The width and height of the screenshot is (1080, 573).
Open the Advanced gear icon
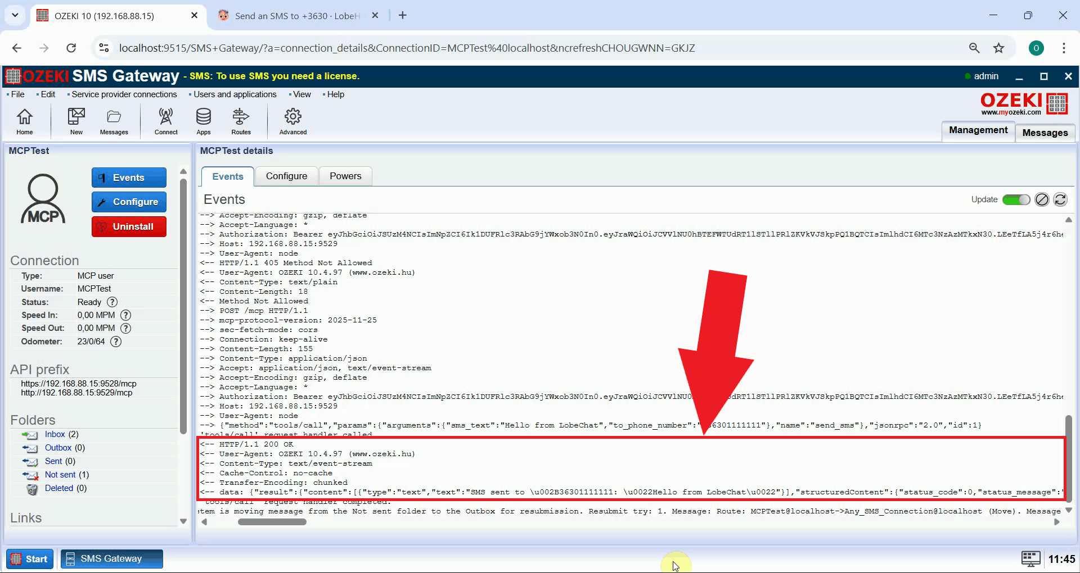tap(293, 121)
